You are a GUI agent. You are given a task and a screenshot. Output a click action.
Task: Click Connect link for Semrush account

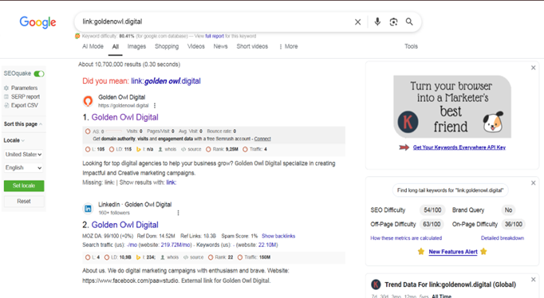click(x=262, y=139)
